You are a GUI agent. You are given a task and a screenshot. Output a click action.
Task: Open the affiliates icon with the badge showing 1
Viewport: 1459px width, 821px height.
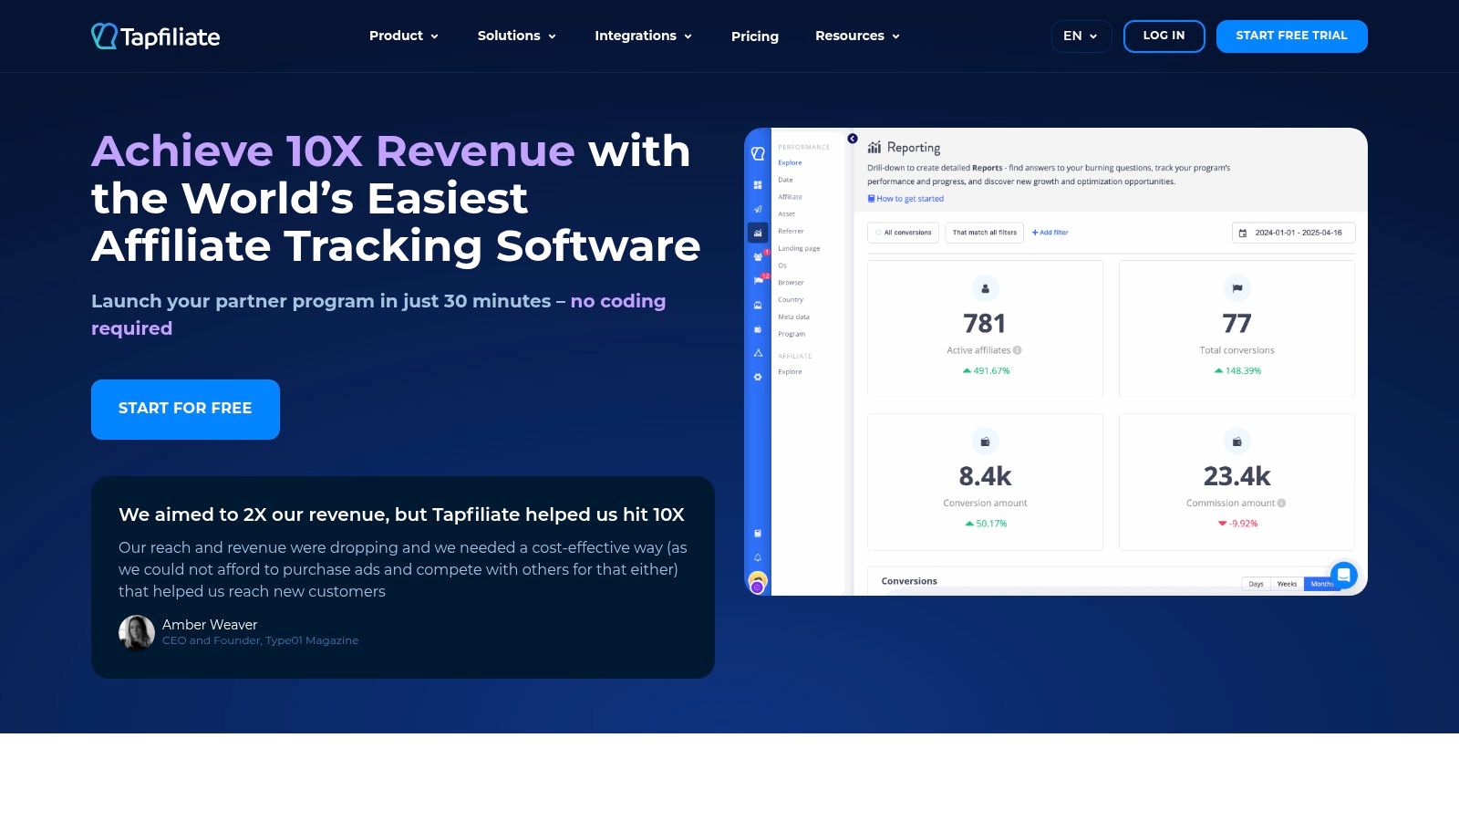pos(758,257)
